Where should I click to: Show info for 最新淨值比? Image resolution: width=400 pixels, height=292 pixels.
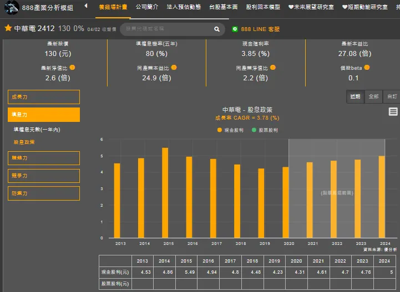73,68
